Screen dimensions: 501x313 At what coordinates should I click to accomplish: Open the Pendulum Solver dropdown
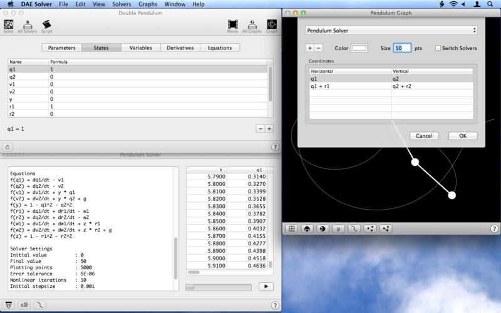tap(391, 30)
